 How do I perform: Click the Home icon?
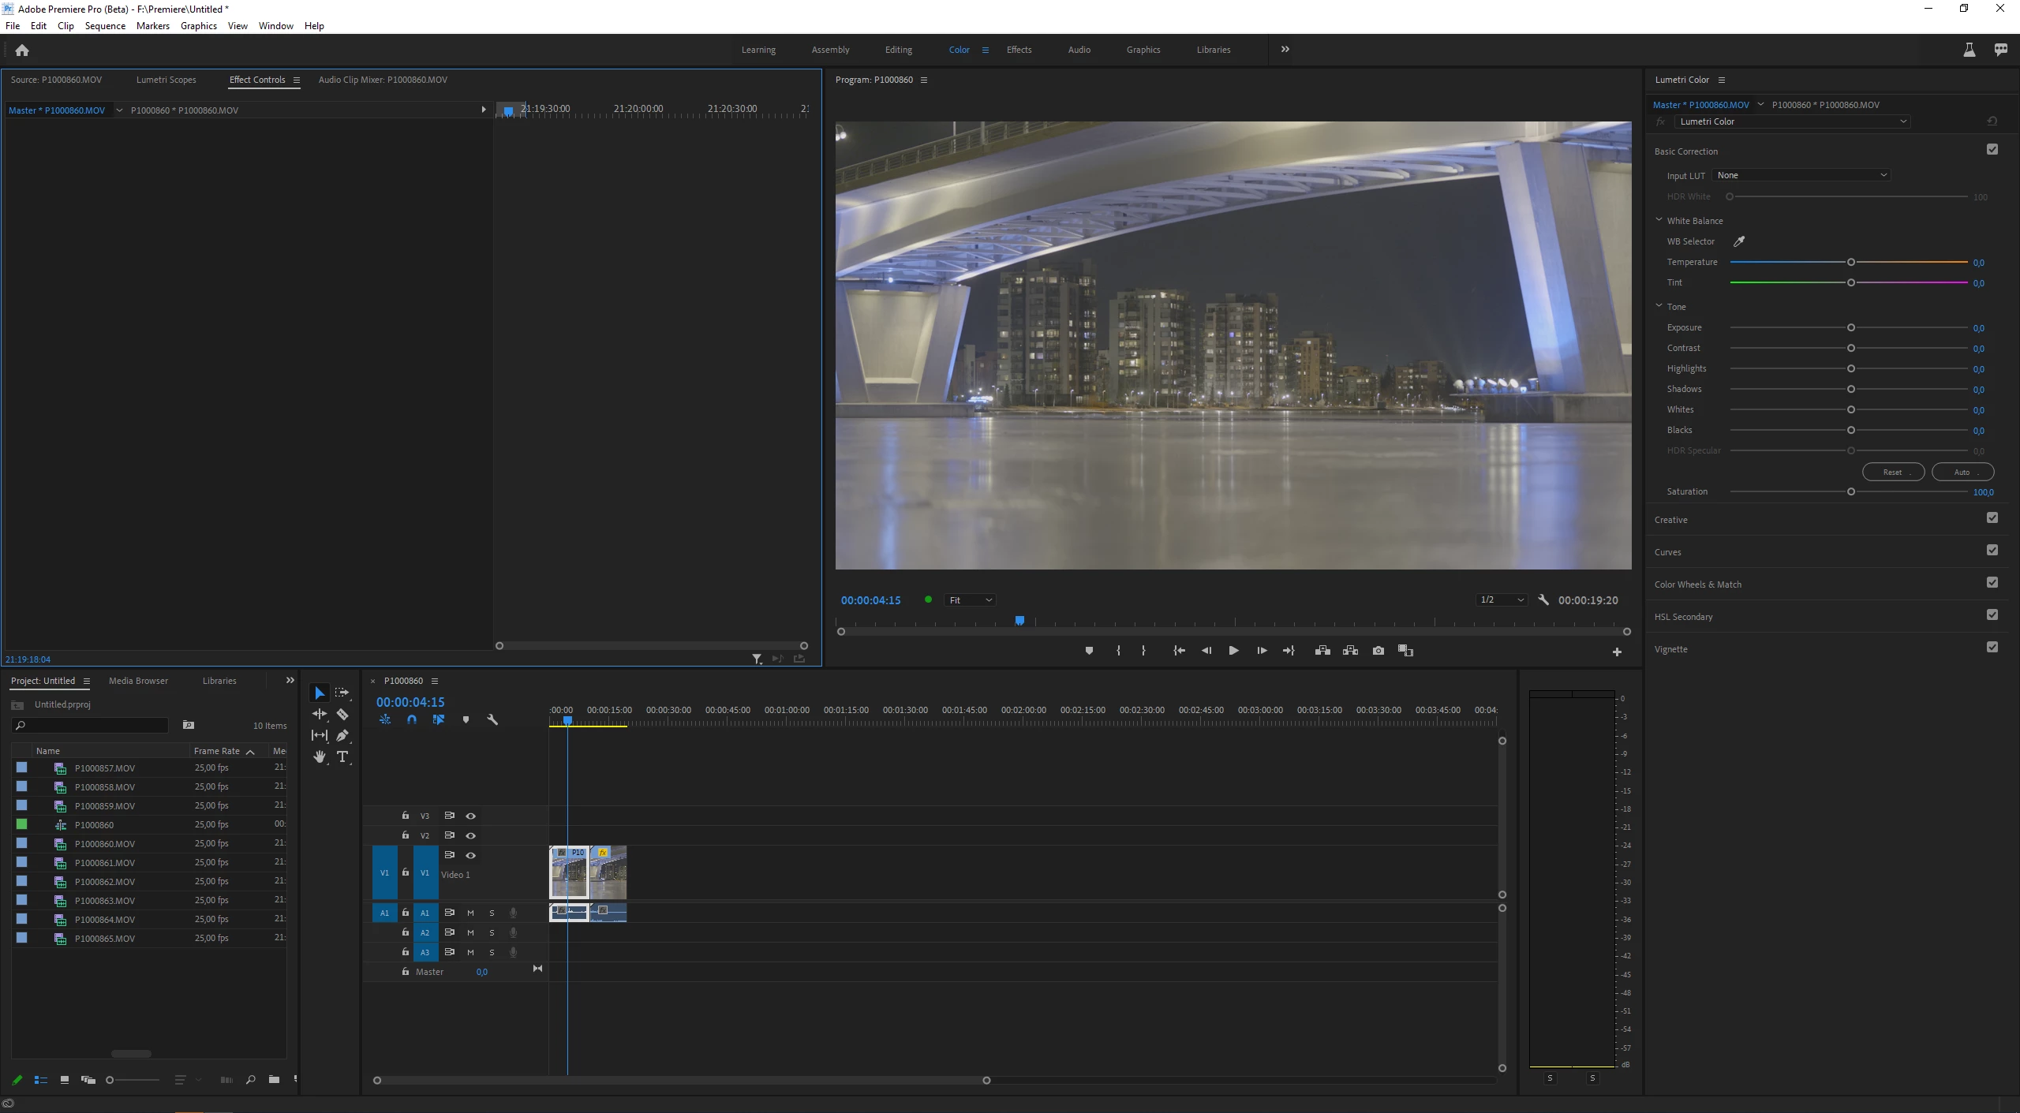tap(22, 50)
